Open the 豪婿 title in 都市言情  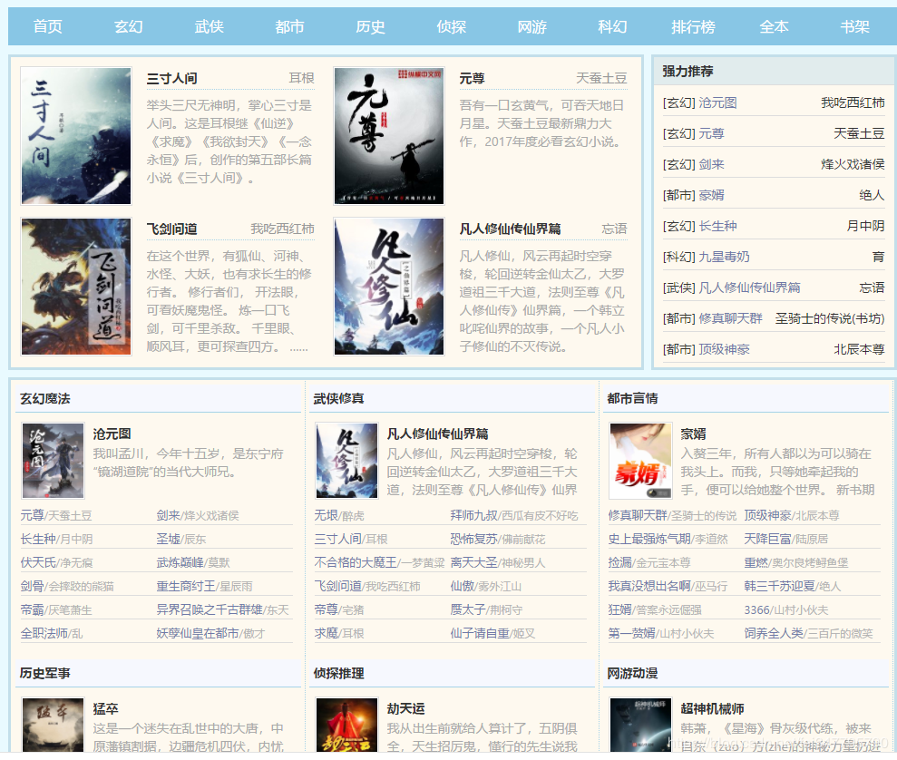click(693, 434)
